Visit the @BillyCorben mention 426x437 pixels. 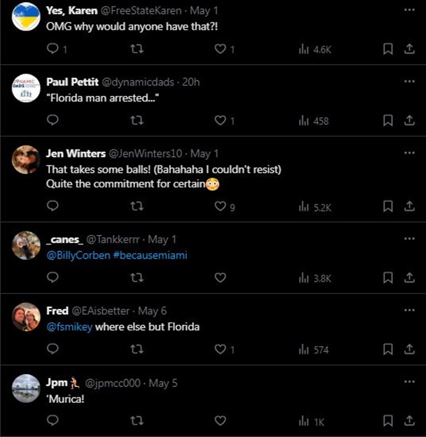pos(78,255)
